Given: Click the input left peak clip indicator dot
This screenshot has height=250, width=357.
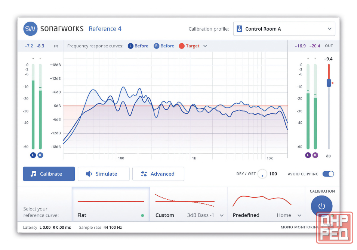Looking at the screenshot, I should point(33,59).
